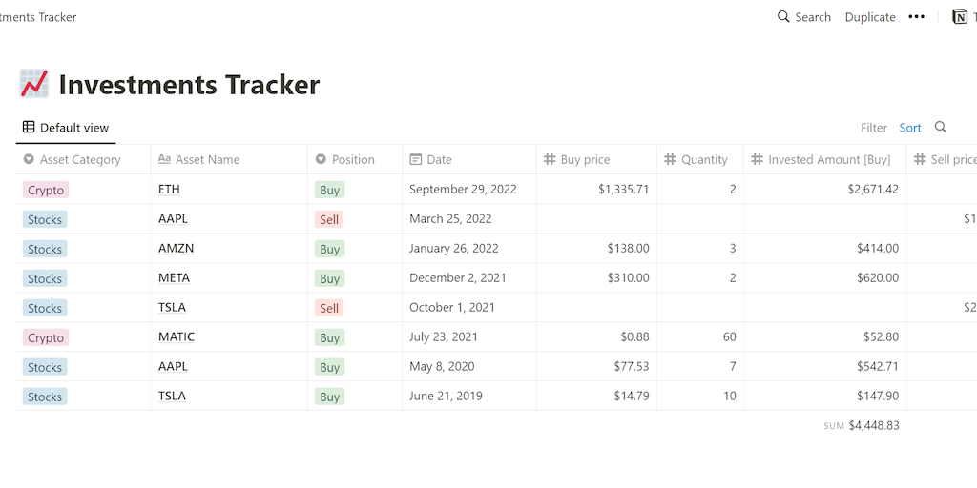Click the search magnifier icon beside Sort
Screen dimensions: 977x488
[941, 128]
